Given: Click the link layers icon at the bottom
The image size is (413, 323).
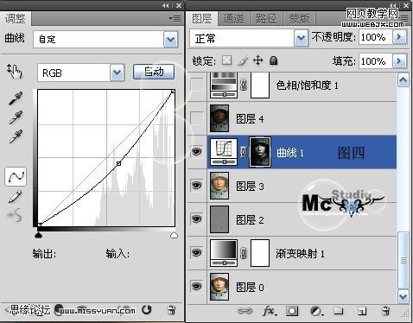Looking at the screenshot, I should tap(245, 311).
